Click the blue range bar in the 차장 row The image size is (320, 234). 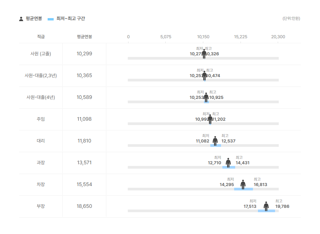pyautogui.click(x=244, y=189)
